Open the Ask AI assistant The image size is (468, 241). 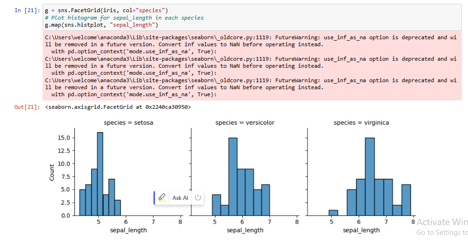tap(180, 198)
